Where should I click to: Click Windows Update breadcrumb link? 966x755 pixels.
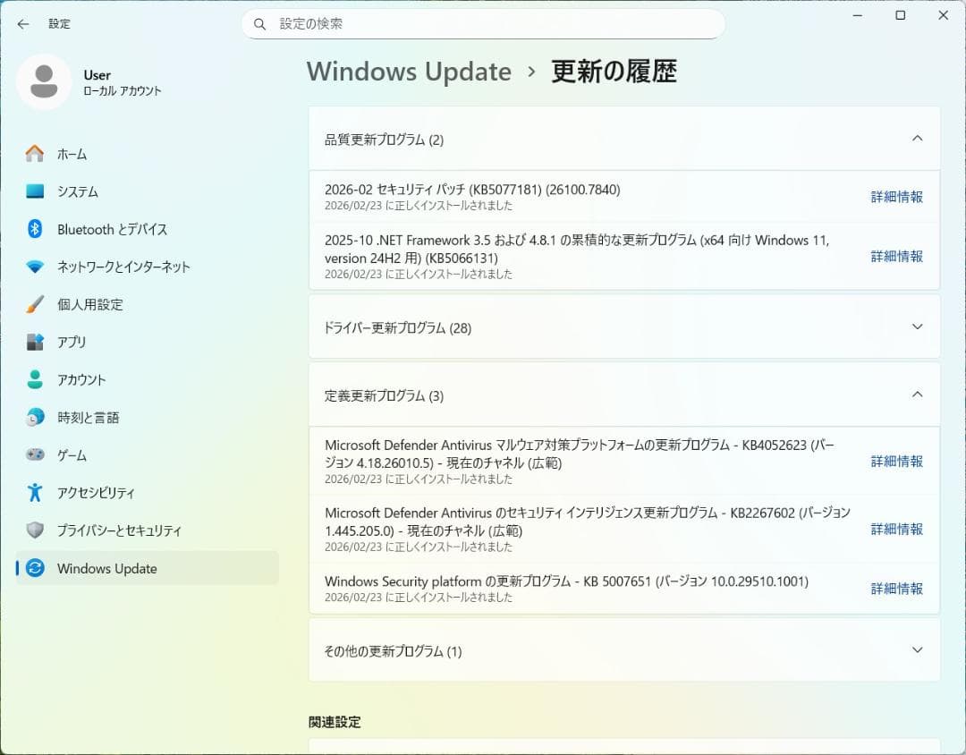pos(409,72)
